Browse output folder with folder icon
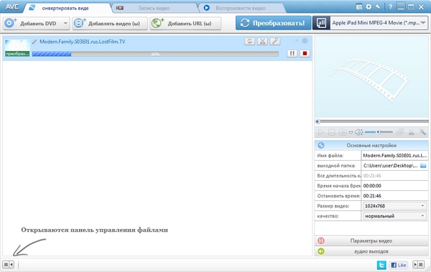 (423, 166)
